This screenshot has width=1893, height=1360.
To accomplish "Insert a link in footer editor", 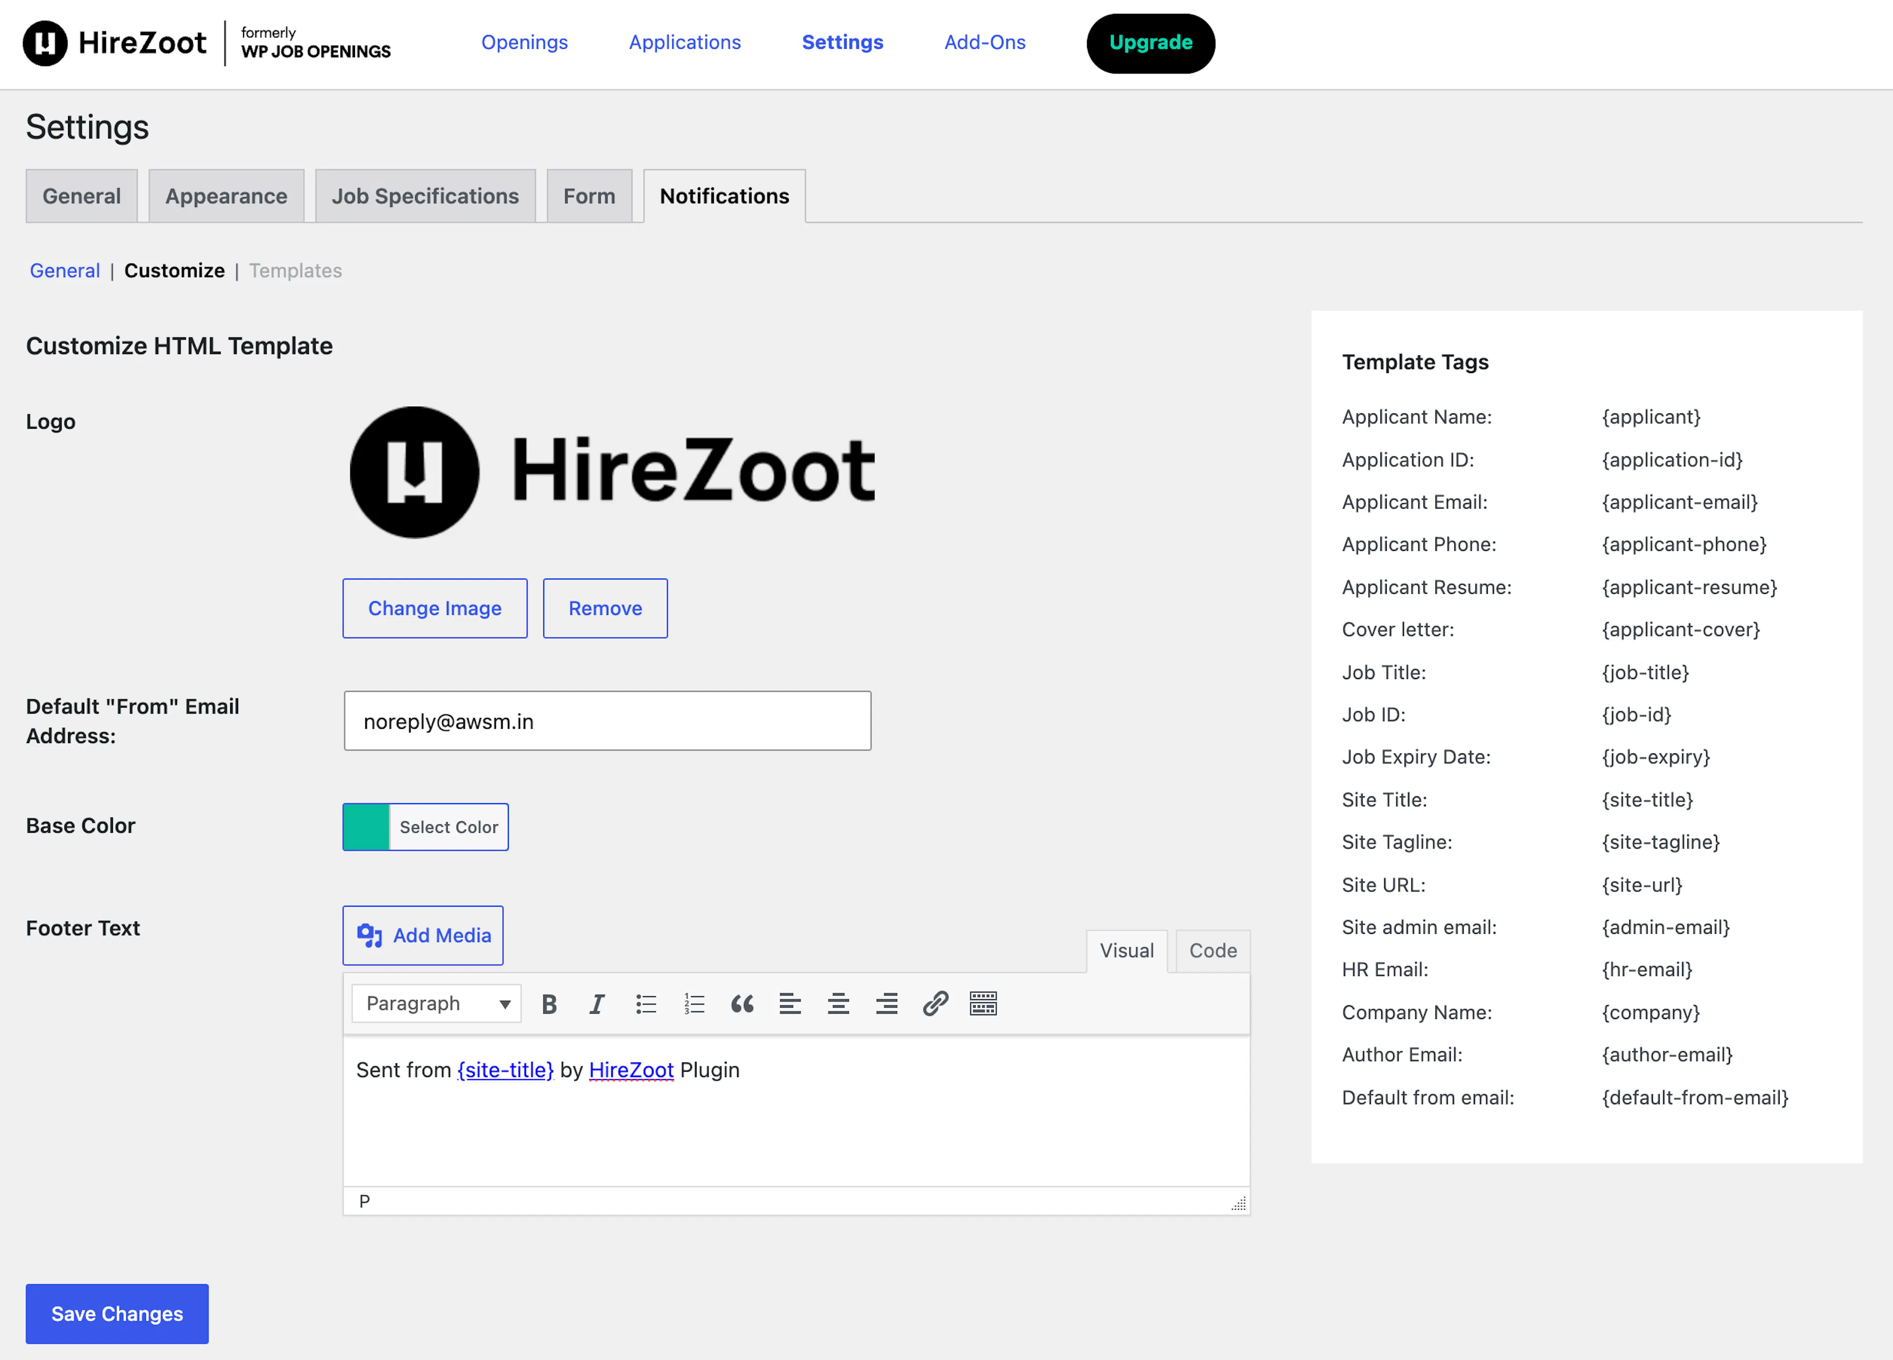I will 935,1004.
